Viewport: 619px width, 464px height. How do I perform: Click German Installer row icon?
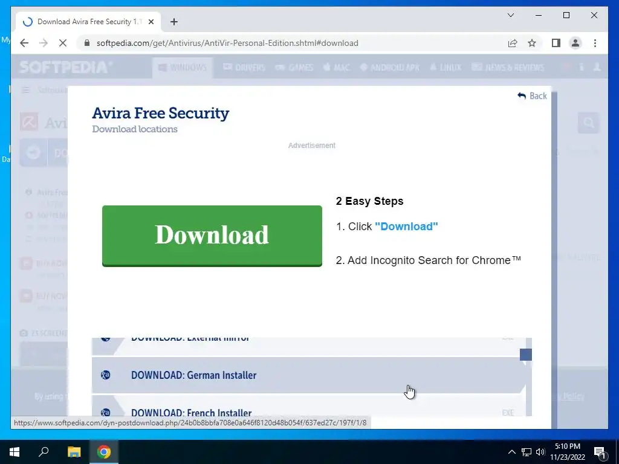[105, 375]
